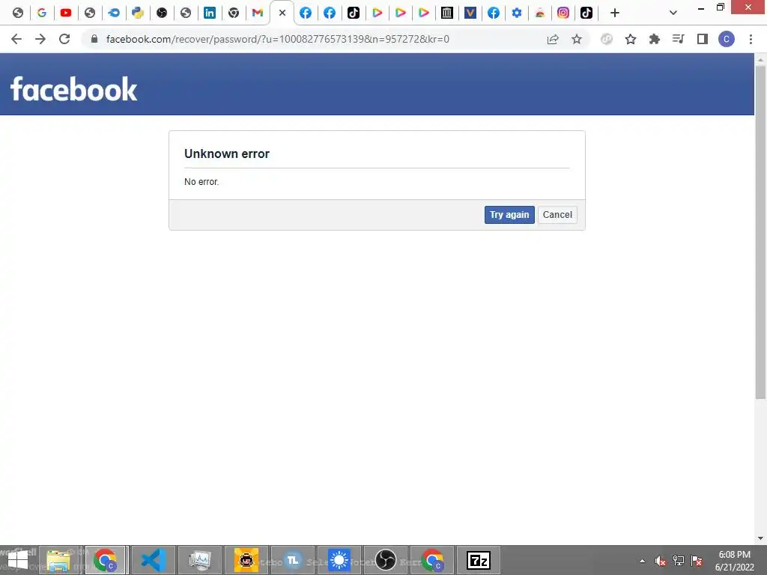Share this page using share icon
The width and height of the screenshot is (767, 575).
[553, 39]
